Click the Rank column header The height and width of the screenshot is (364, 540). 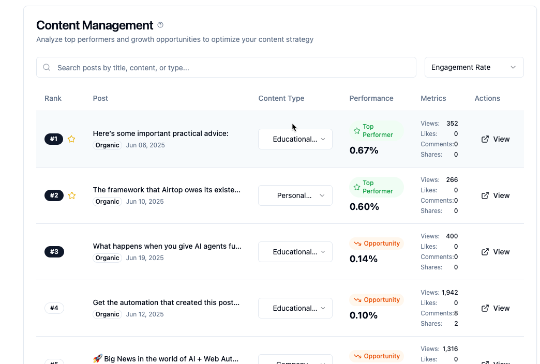pyautogui.click(x=53, y=98)
